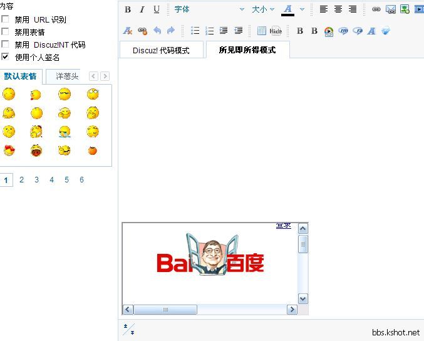Show next emoticon tab group
The image size is (424, 341).
(105, 76)
